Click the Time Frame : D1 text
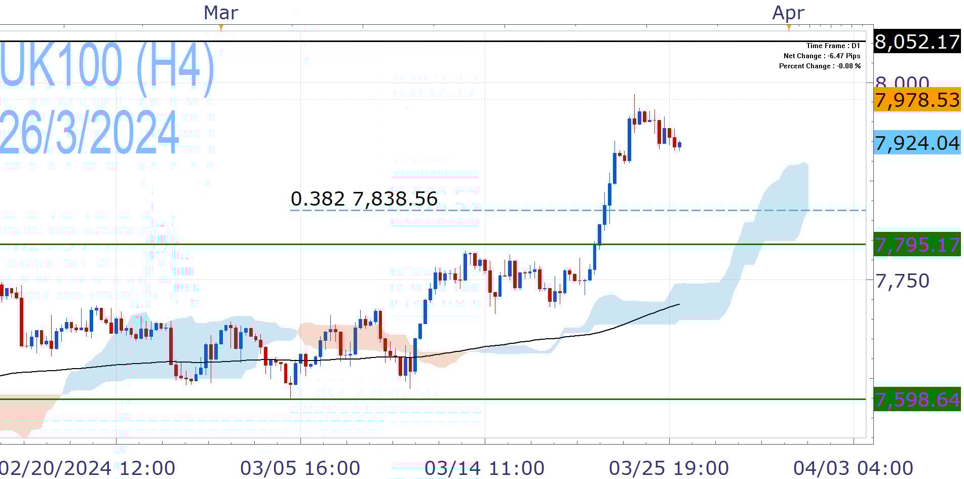964x479 pixels. pos(833,46)
